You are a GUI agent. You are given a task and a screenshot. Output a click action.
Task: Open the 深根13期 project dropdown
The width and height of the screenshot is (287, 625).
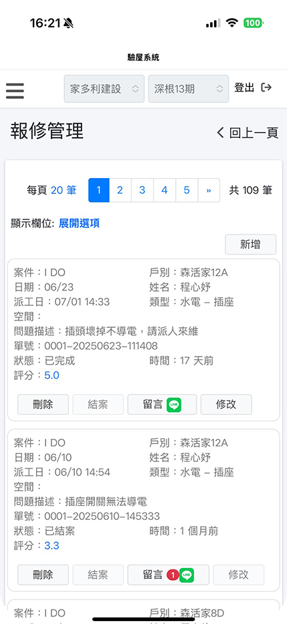click(189, 89)
